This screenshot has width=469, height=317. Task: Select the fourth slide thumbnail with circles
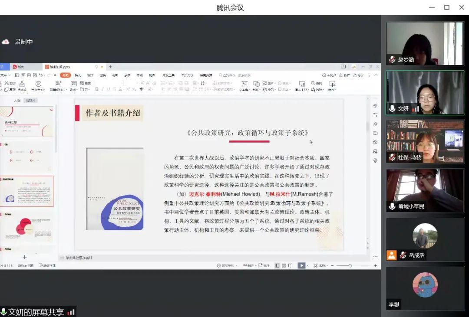26,229
